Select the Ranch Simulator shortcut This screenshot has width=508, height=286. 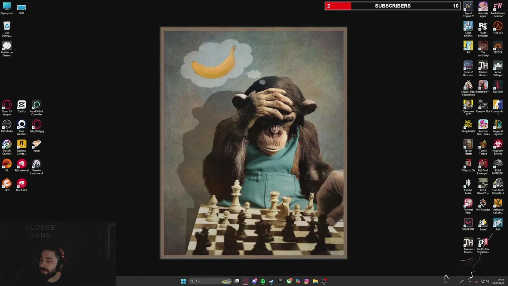click(x=483, y=29)
